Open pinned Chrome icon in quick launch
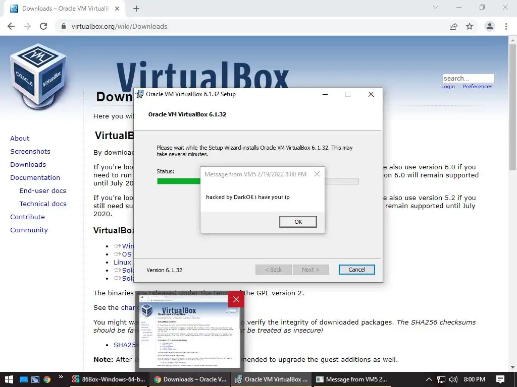This screenshot has height=387, width=517. click(47, 379)
